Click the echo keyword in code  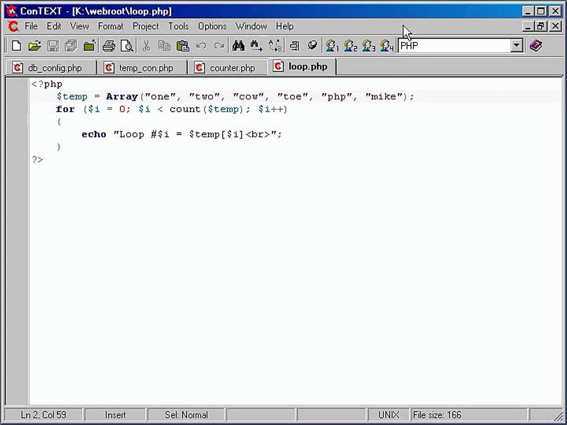[94, 135]
